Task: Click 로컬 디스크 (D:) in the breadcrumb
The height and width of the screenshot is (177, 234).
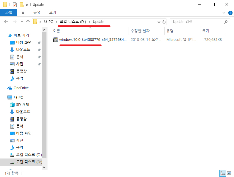Action: (73, 22)
